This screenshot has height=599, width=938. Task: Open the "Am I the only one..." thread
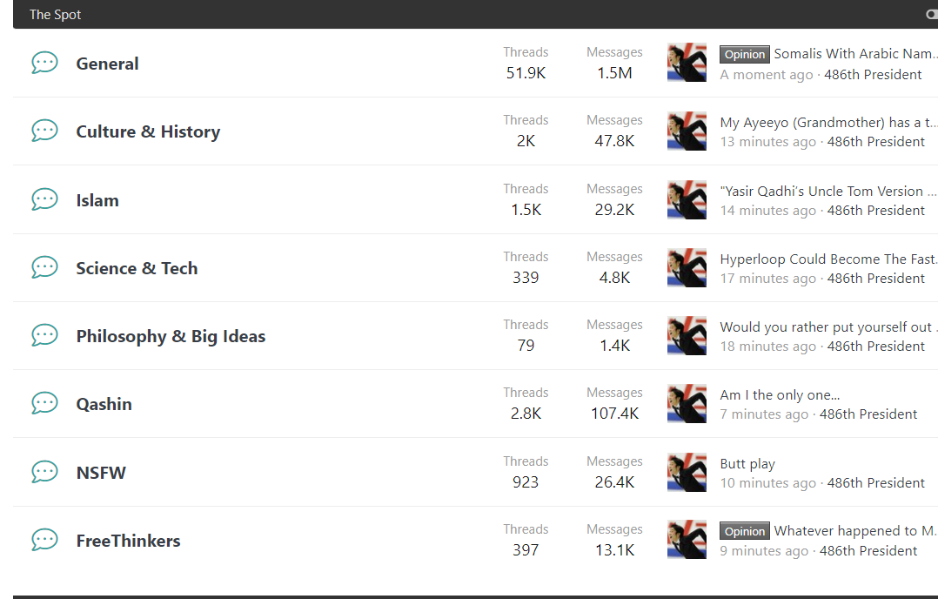pyautogui.click(x=780, y=395)
